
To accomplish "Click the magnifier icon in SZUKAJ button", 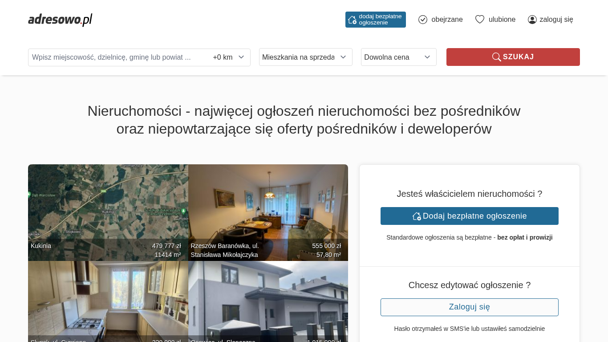I will pos(496,57).
